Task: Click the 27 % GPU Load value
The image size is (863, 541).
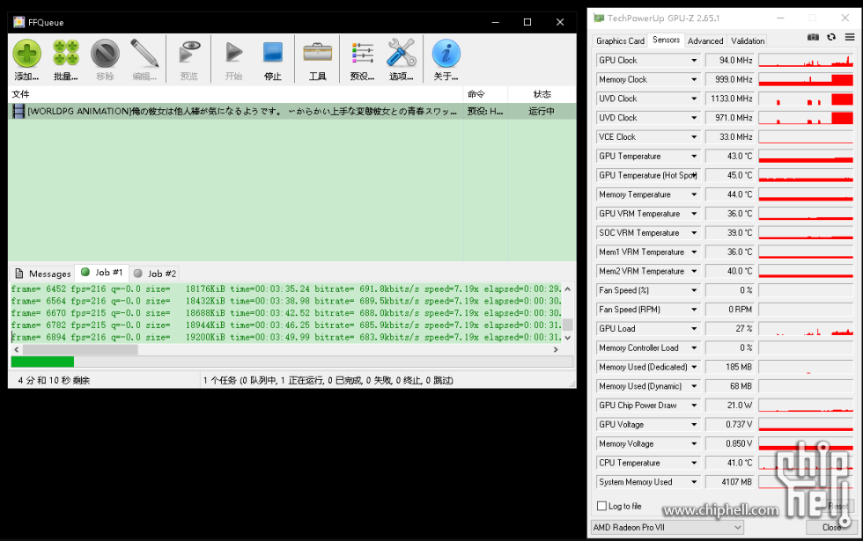Action: point(730,329)
